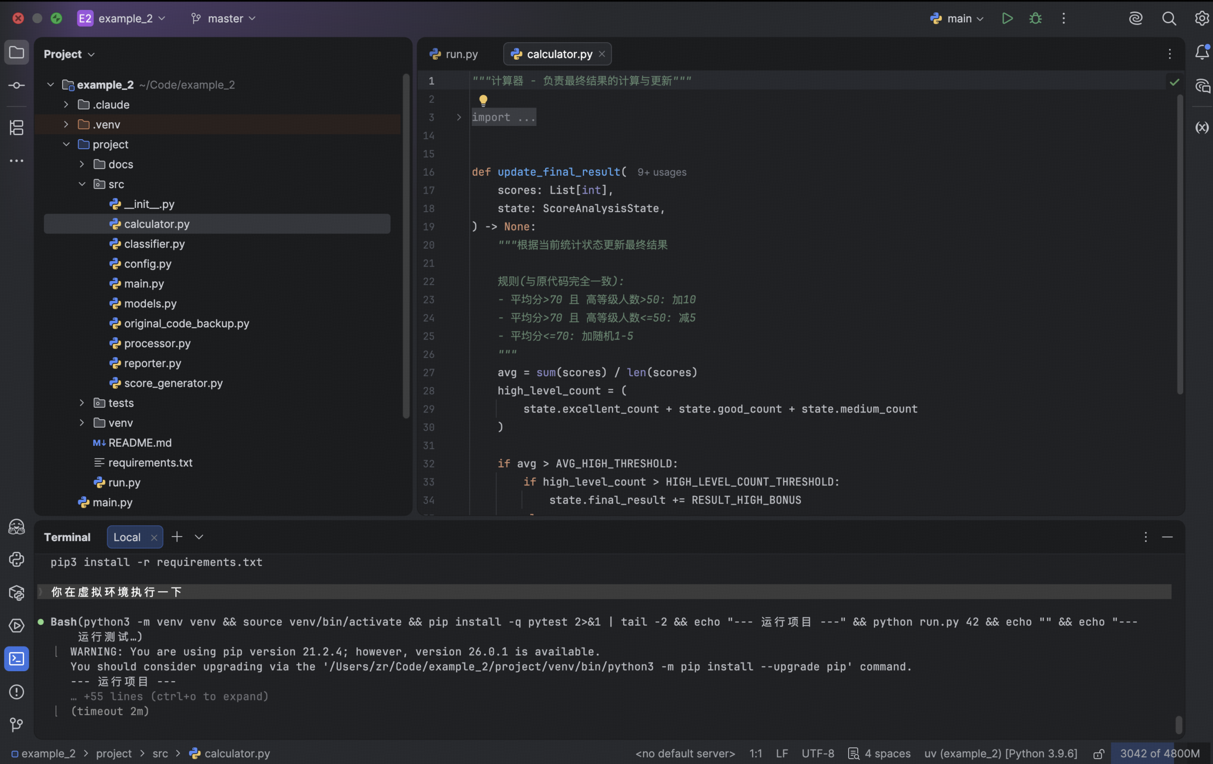Click the 9+ usages hint

tap(661, 172)
